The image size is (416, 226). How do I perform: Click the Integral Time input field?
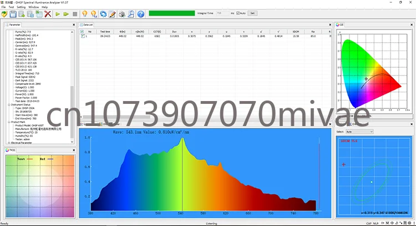coord(222,13)
